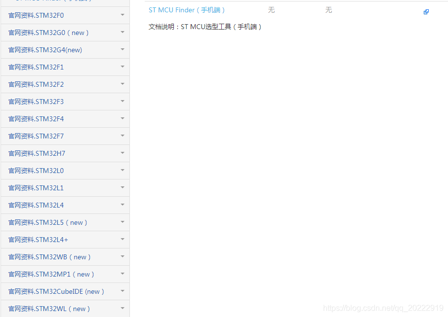This screenshot has height=317, width=448.
Task: Select the 官网资料.STM32L0 label
Action: point(36,171)
